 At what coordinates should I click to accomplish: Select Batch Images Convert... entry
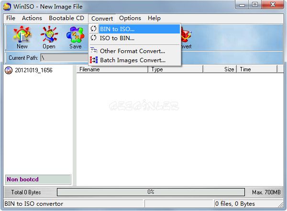pyautogui.click(x=135, y=60)
